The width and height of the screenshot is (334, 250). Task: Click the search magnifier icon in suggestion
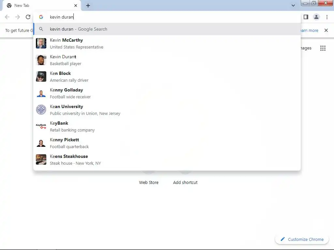point(41,29)
